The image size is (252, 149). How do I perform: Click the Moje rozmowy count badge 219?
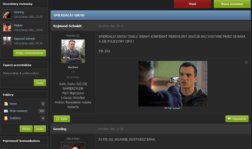(x=42, y=111)
